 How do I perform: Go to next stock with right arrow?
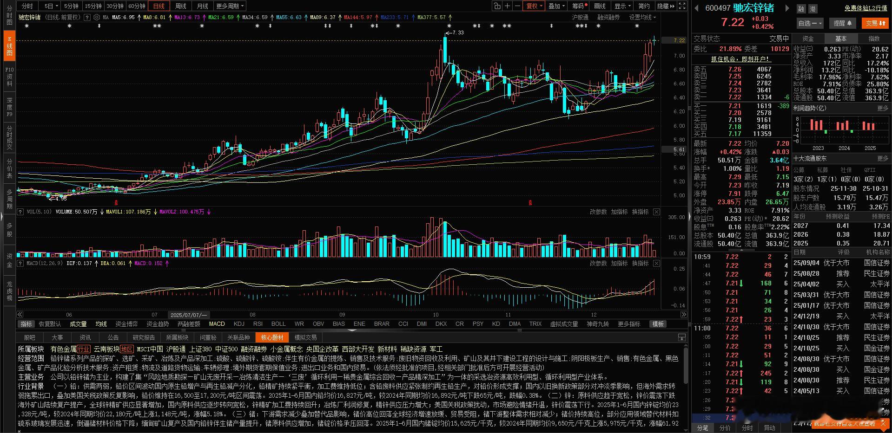click(787, 8)
